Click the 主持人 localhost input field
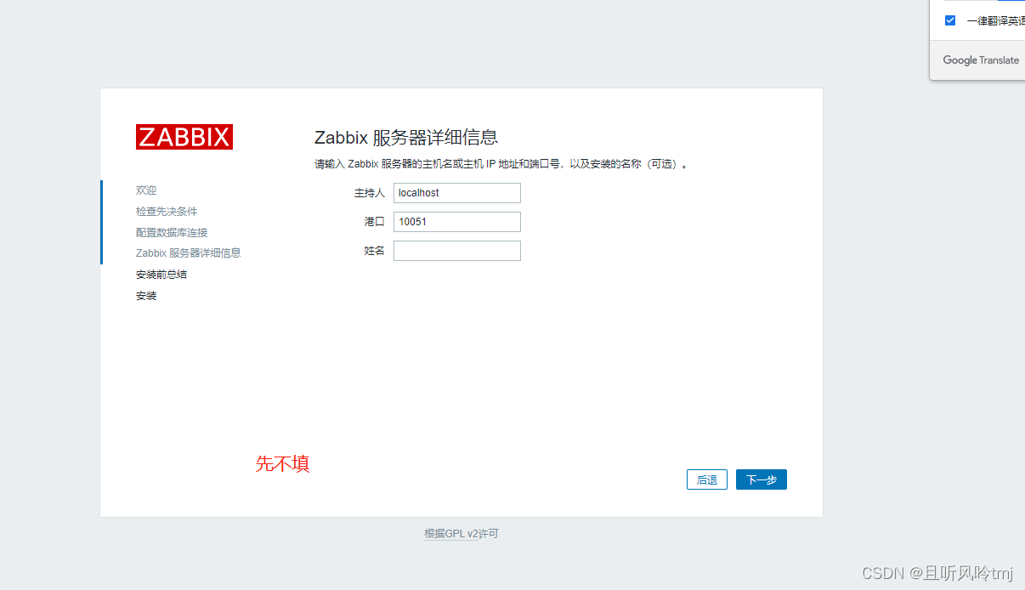 pos(457,193)
